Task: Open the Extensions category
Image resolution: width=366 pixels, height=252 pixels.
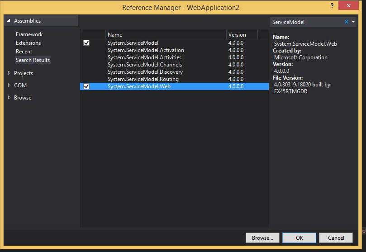Action: 28,43
